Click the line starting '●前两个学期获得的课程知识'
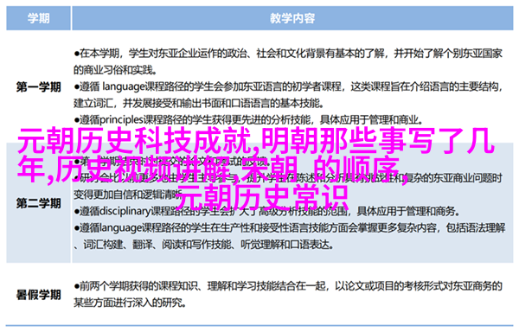The width and height of the screenshot is (519, 332). (288, 285)
